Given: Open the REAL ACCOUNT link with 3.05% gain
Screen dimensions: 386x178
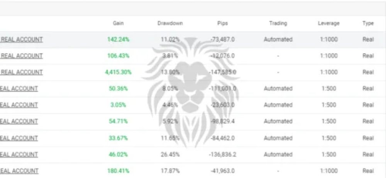Looking at the screenshot, I should point(19,105).
